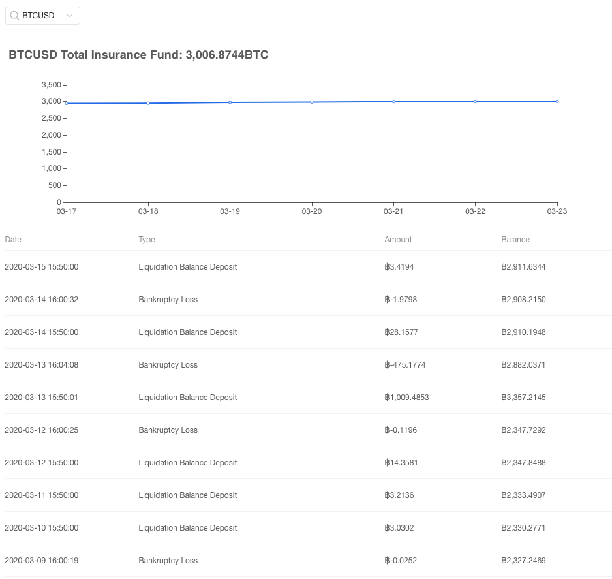612x579 pixels.
Task: Click balance ฿3,357.2145
Action: (523, 398)
